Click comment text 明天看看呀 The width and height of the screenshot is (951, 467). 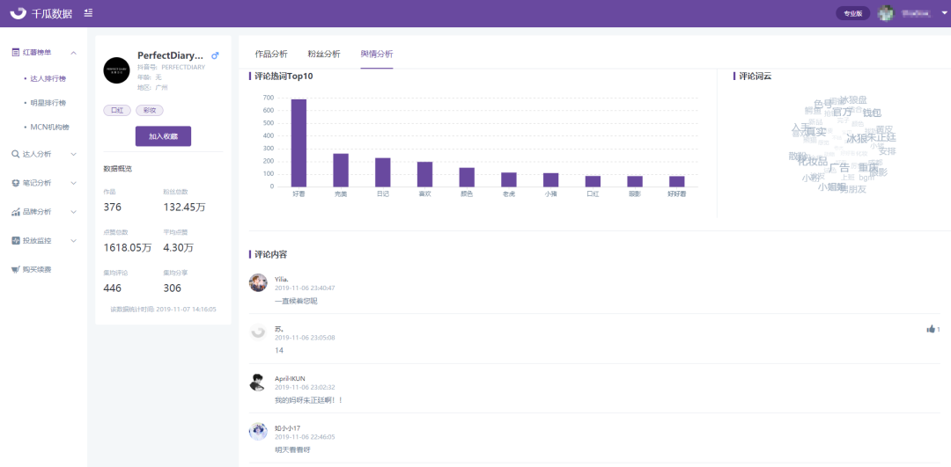pyautogui.click(x=292, y=450)
